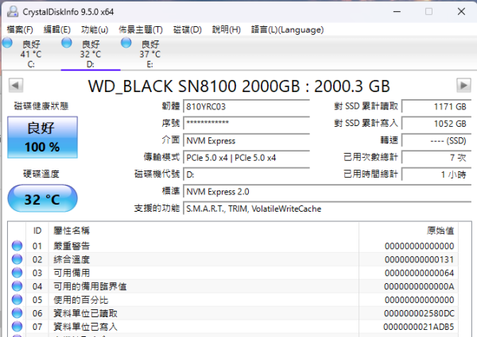Click the interface field NVM Express
Screen dimensions: 477x337
246,140
